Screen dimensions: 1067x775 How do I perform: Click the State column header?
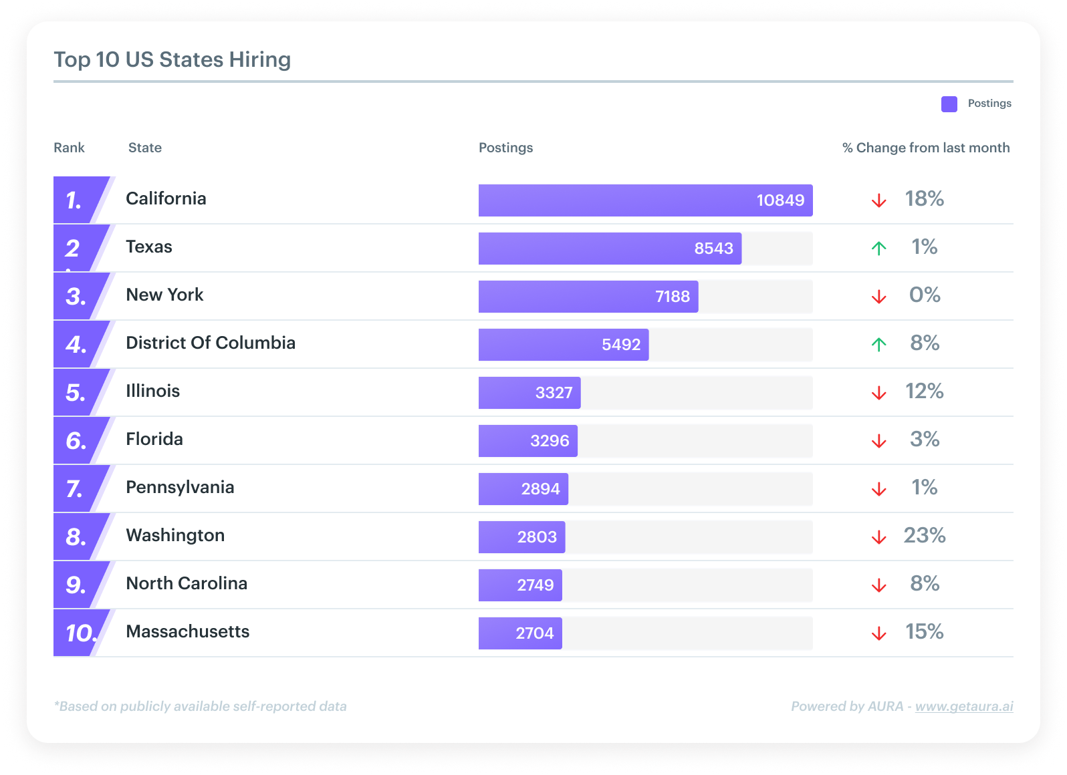click(144, 148)
